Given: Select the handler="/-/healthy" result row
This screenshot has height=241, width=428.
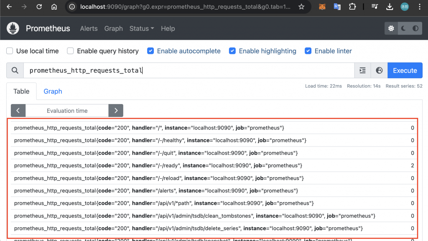Looking at the screenshot, I should 214,140.
